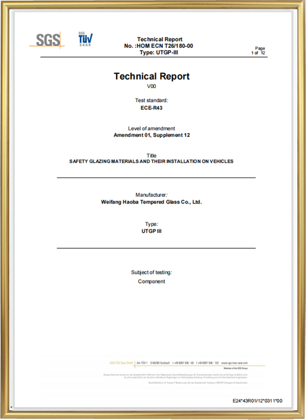Select the Component text
The height and width of the screenshot is (420, 306).
pos(151,282)
